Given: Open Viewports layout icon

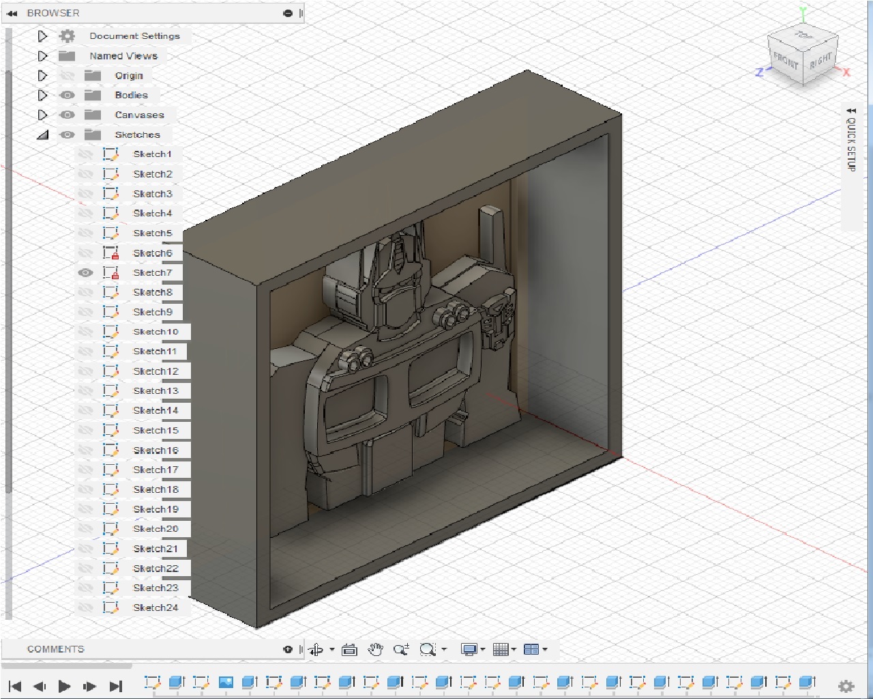Looking at the screenshot, I should point(531,650).
